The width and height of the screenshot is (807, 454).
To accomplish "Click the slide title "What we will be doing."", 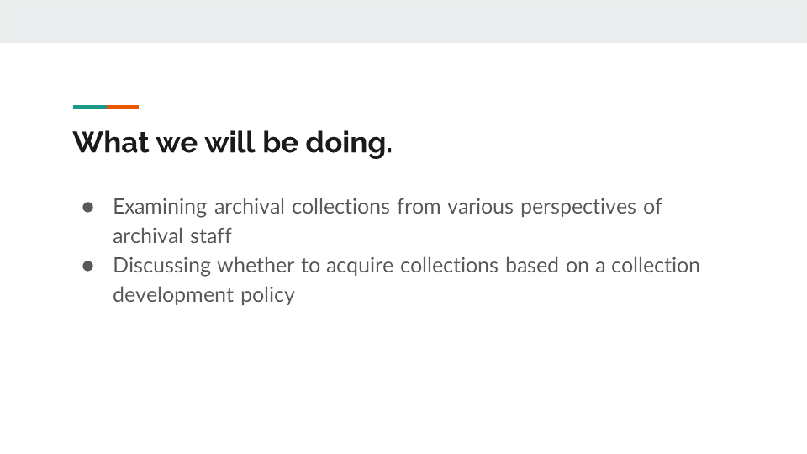I will (x=232, y=143).
